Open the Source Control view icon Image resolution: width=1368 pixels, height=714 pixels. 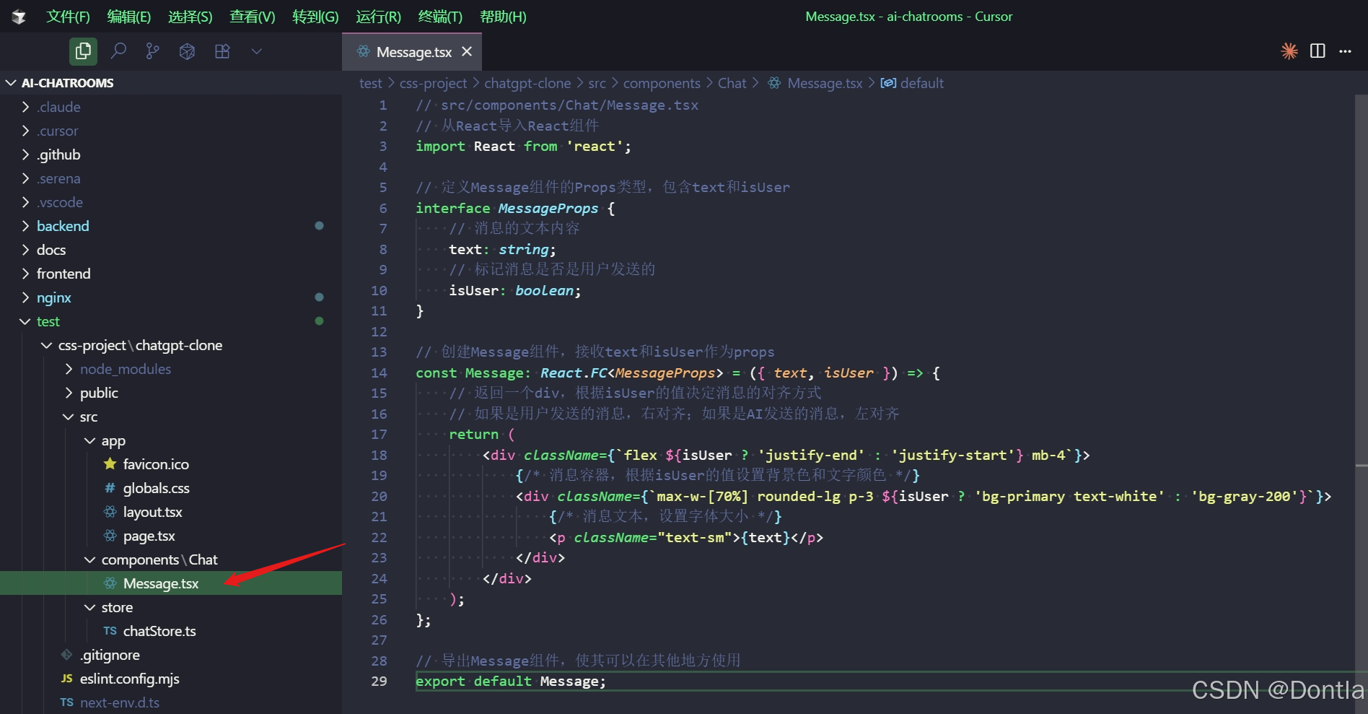(152, 51)
